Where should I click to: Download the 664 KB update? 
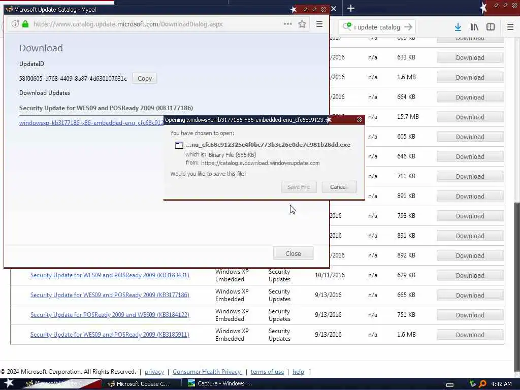(470, 97)
